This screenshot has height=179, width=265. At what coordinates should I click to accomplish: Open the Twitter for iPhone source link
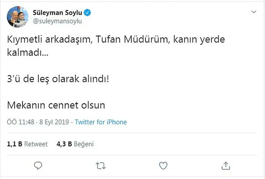(x=101, y=122)
